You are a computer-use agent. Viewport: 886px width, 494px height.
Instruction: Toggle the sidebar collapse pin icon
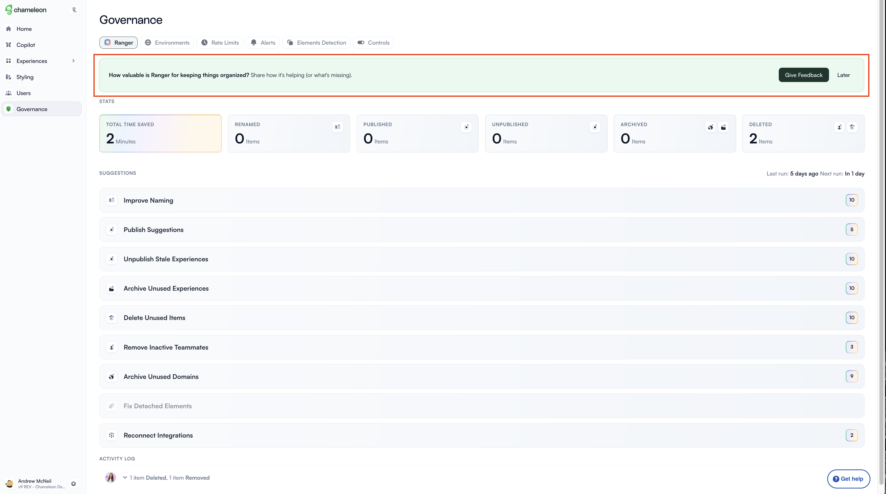pos(74,10)
